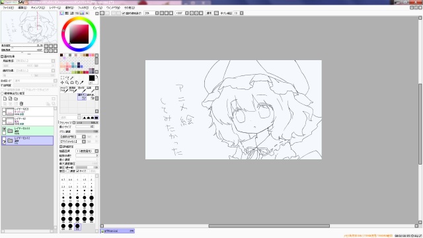Delete the selected layer with trash icon
423x238 pixels.
(x=22, y=104)
